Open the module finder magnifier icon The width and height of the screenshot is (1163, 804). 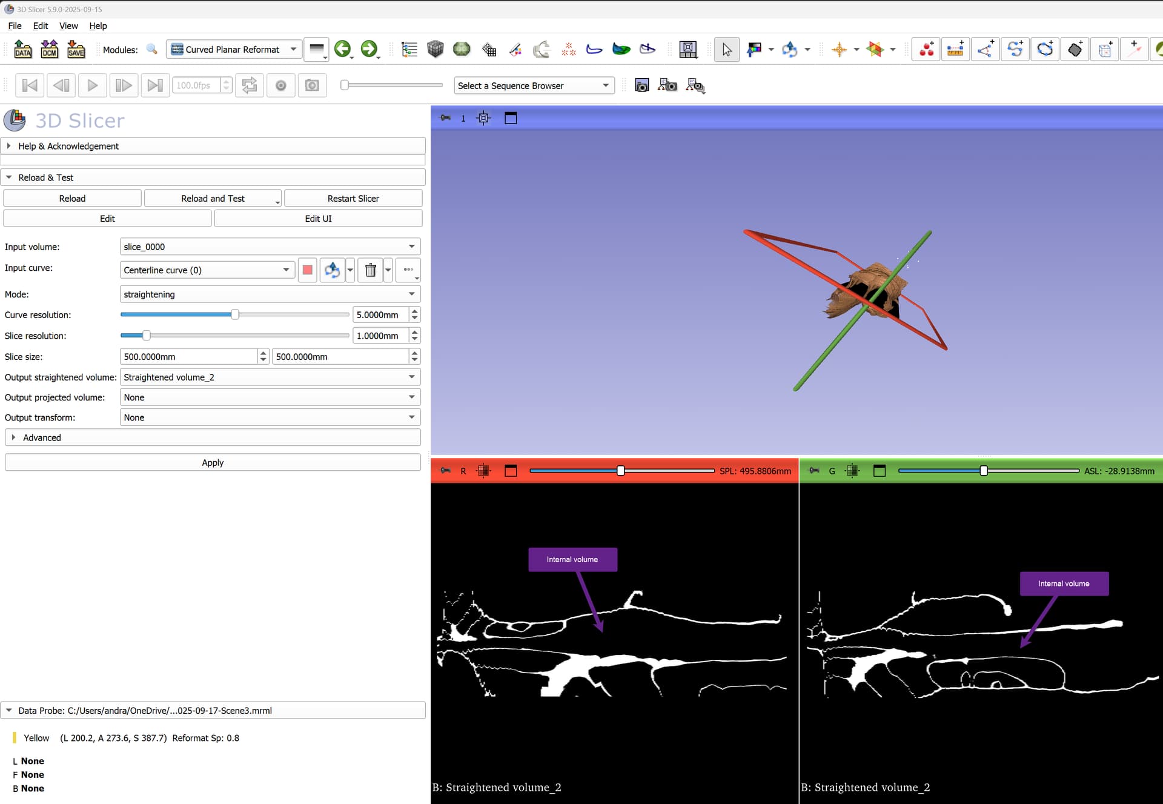click(x=152, y=49)
